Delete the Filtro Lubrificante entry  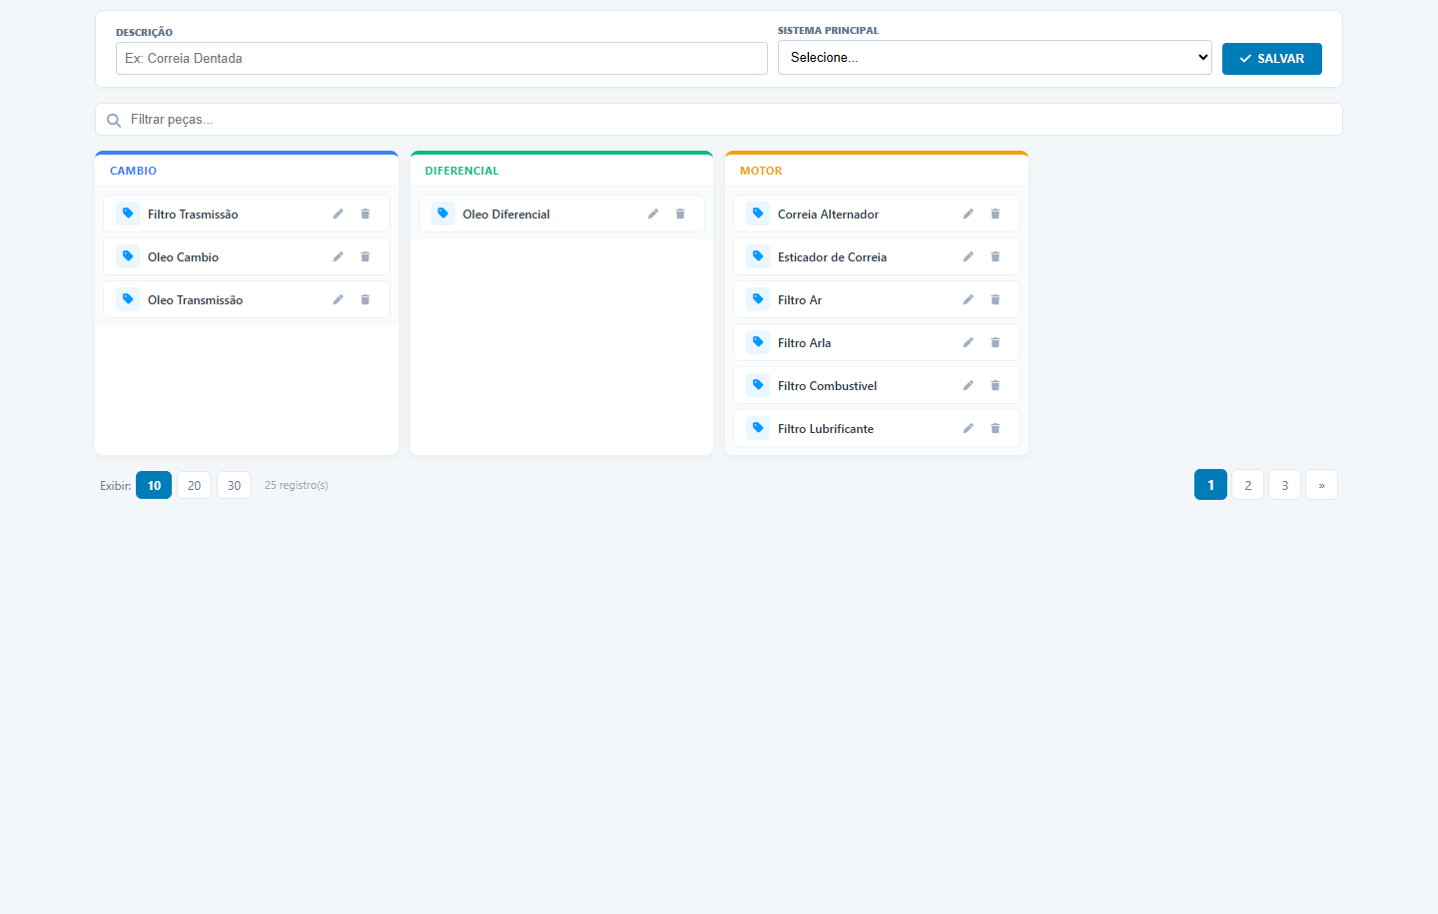(x=996, y=428)
